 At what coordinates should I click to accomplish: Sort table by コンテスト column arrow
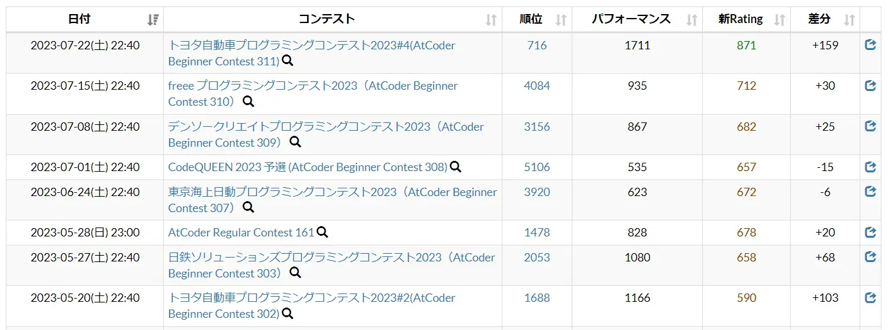coord(491,20)
